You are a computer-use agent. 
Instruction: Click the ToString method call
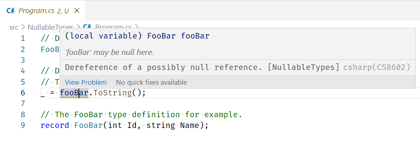click(x=112, y=93)
